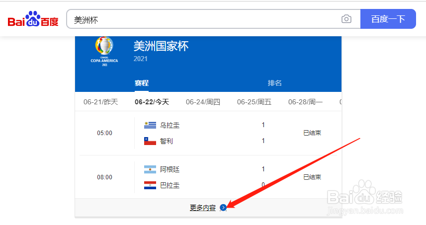This screenshot has height=225, width=426.
Task: Click the 美洲国家杯 title
Action: click(161, 46)
